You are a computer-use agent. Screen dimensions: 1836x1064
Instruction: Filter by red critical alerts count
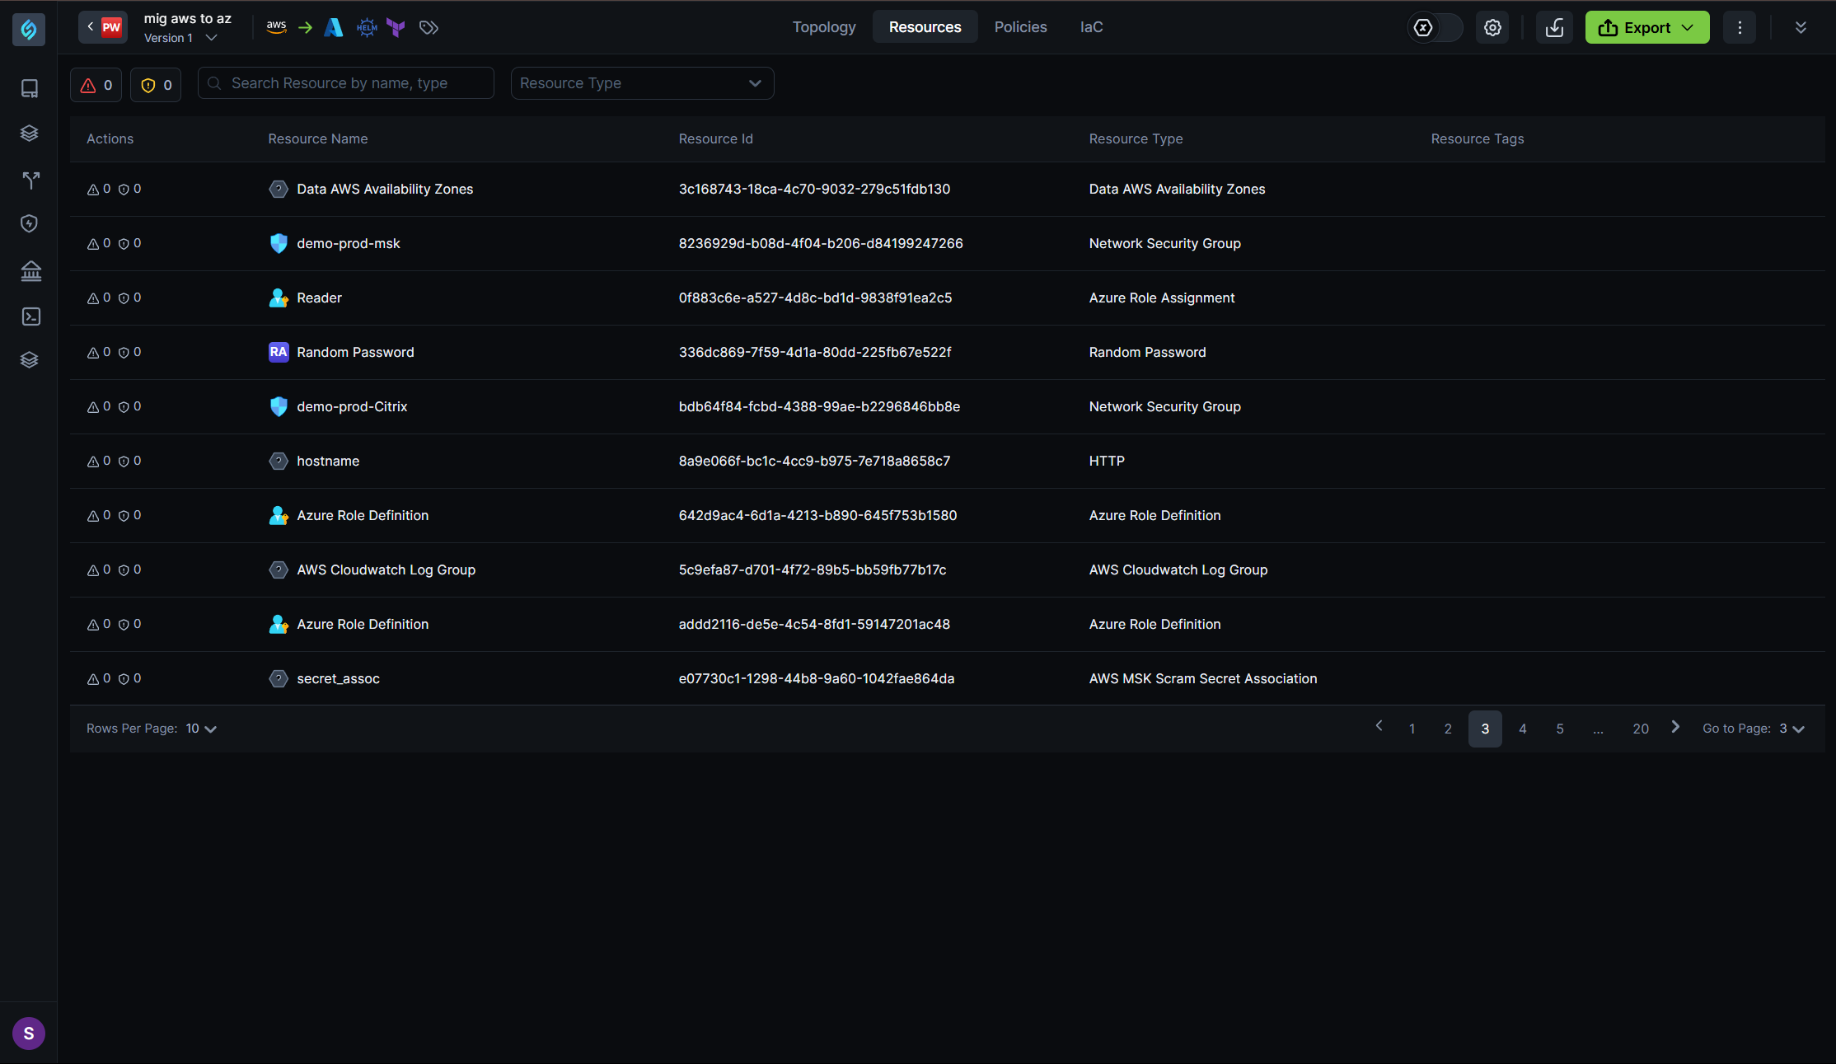point(96,85)
